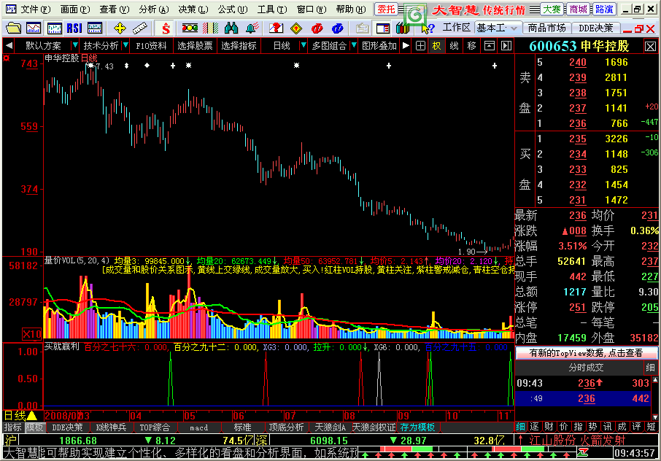Click the 选择股票 button
Image resolution: width=661 pixels, height=461 pixels.
[195, 45]
